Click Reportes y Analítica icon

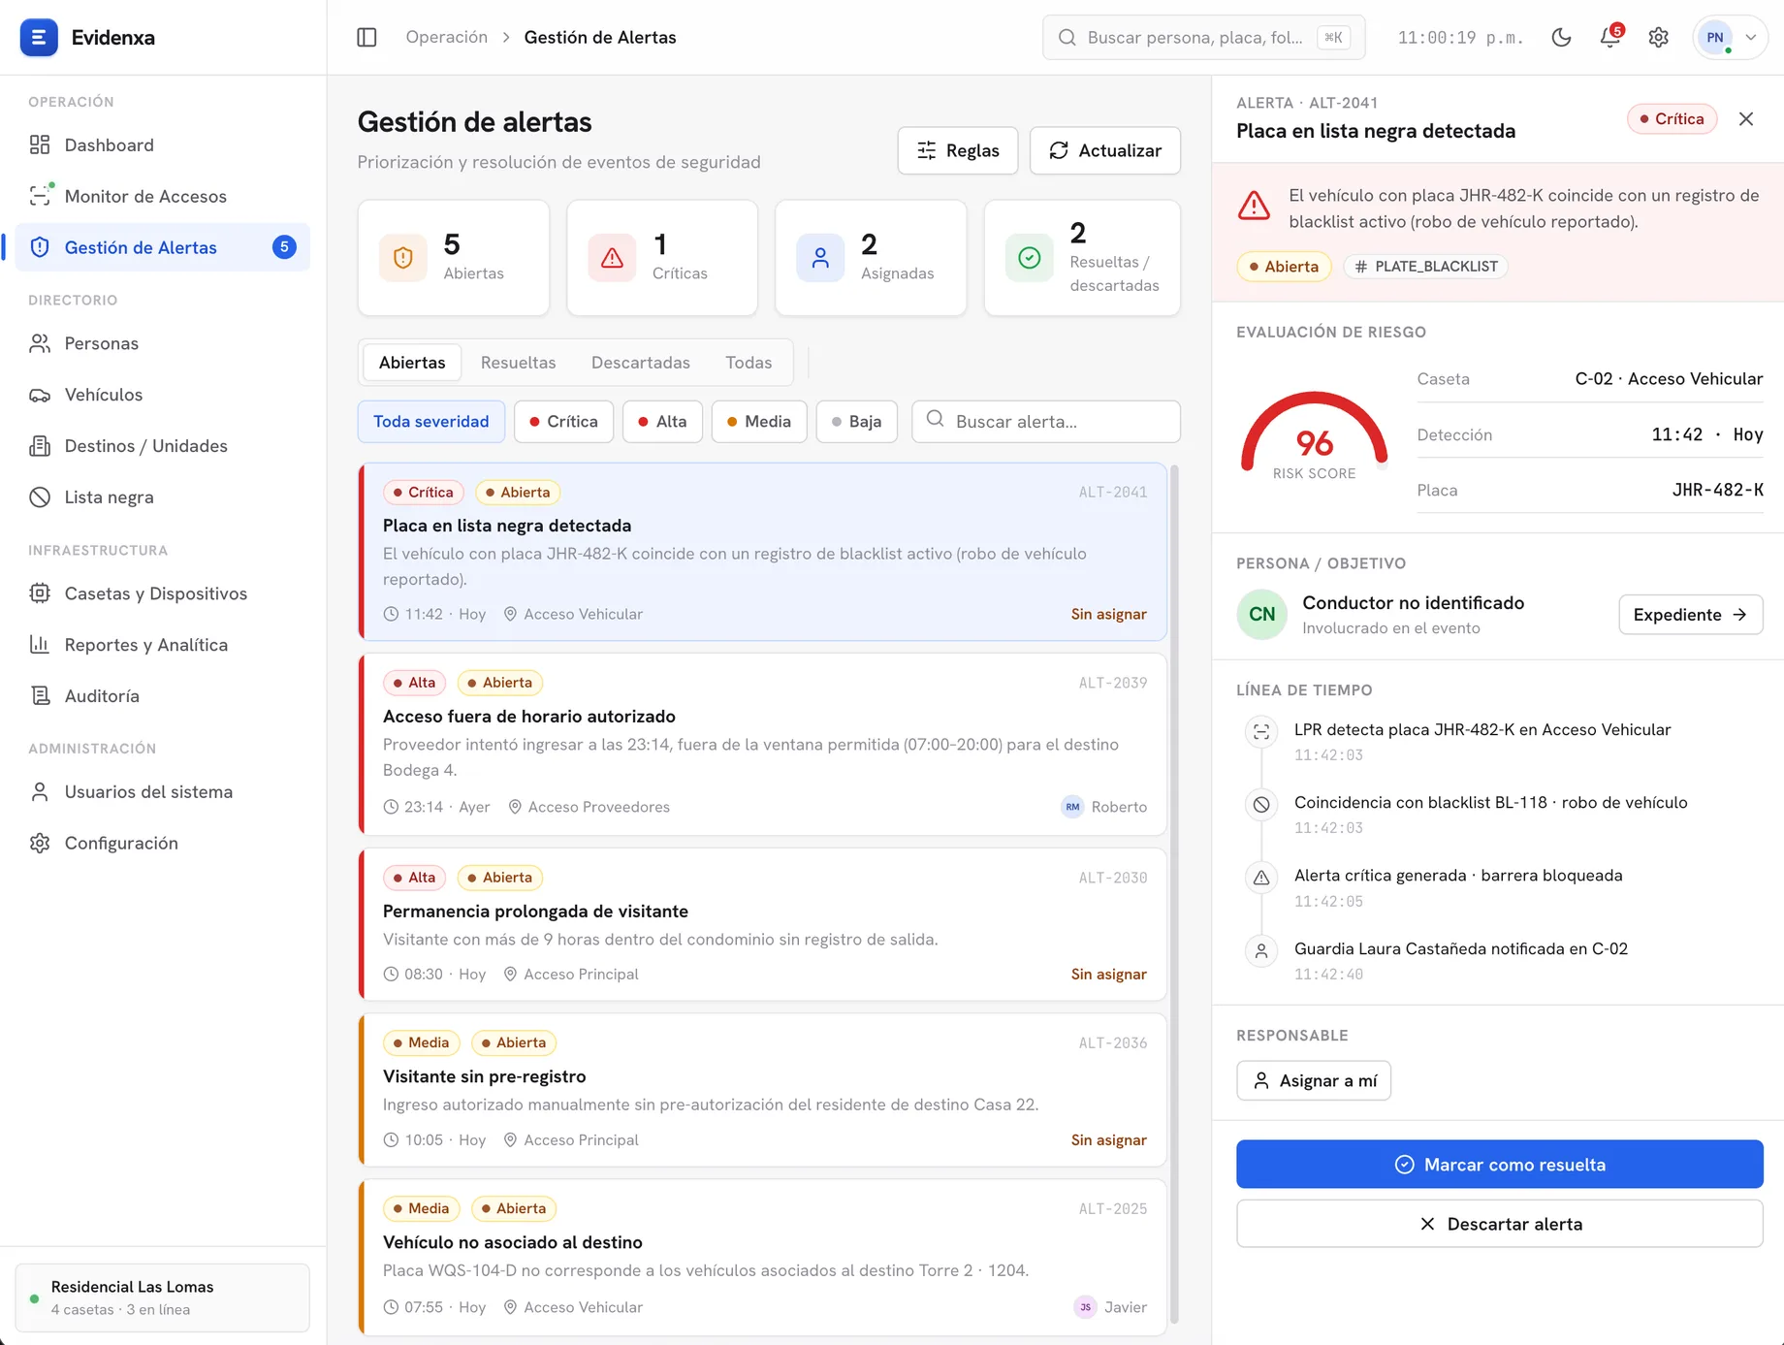click(x=40, y=645)
